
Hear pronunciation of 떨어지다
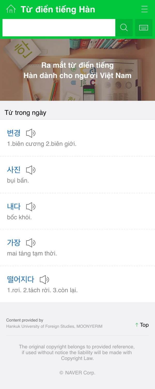coord(44,279)
